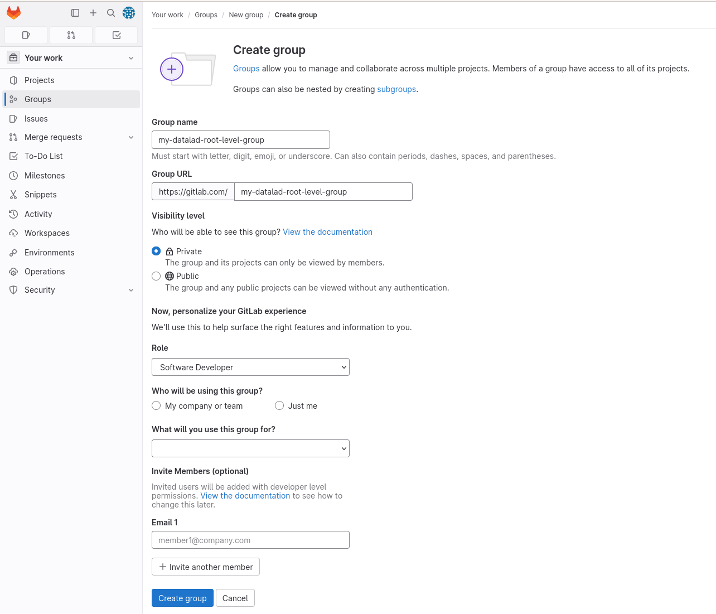716x614 pixels.
Task: Open the Role dropdown
Action: [x=250, y=367]
